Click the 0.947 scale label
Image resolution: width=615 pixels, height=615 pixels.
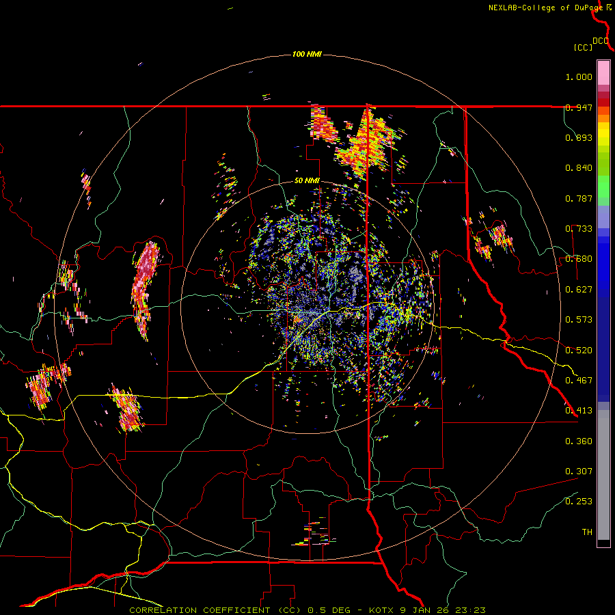(579, 107)
